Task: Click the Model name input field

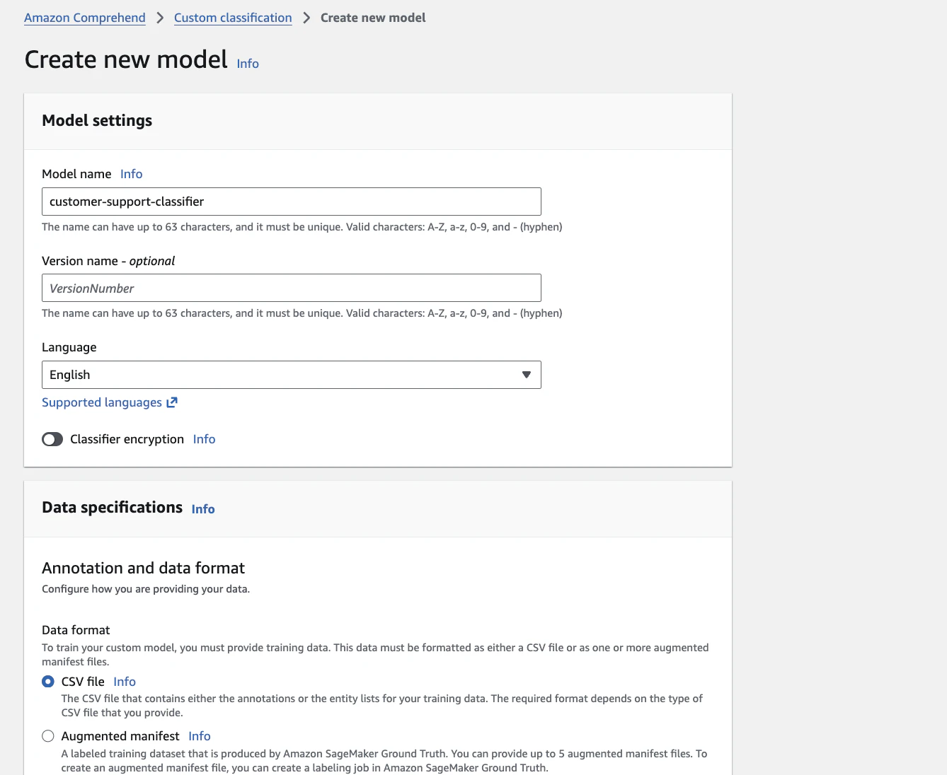Action: tap(292, 202)
